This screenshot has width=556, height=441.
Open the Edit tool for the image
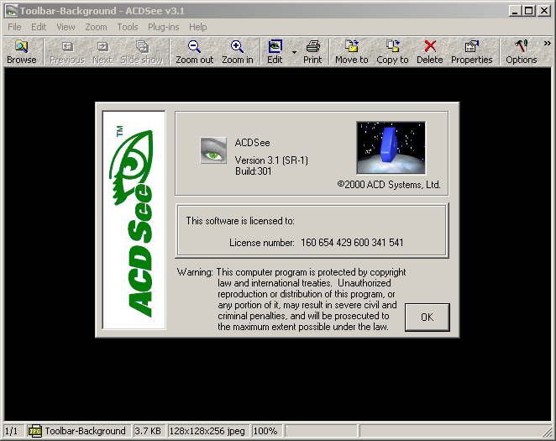275,52
